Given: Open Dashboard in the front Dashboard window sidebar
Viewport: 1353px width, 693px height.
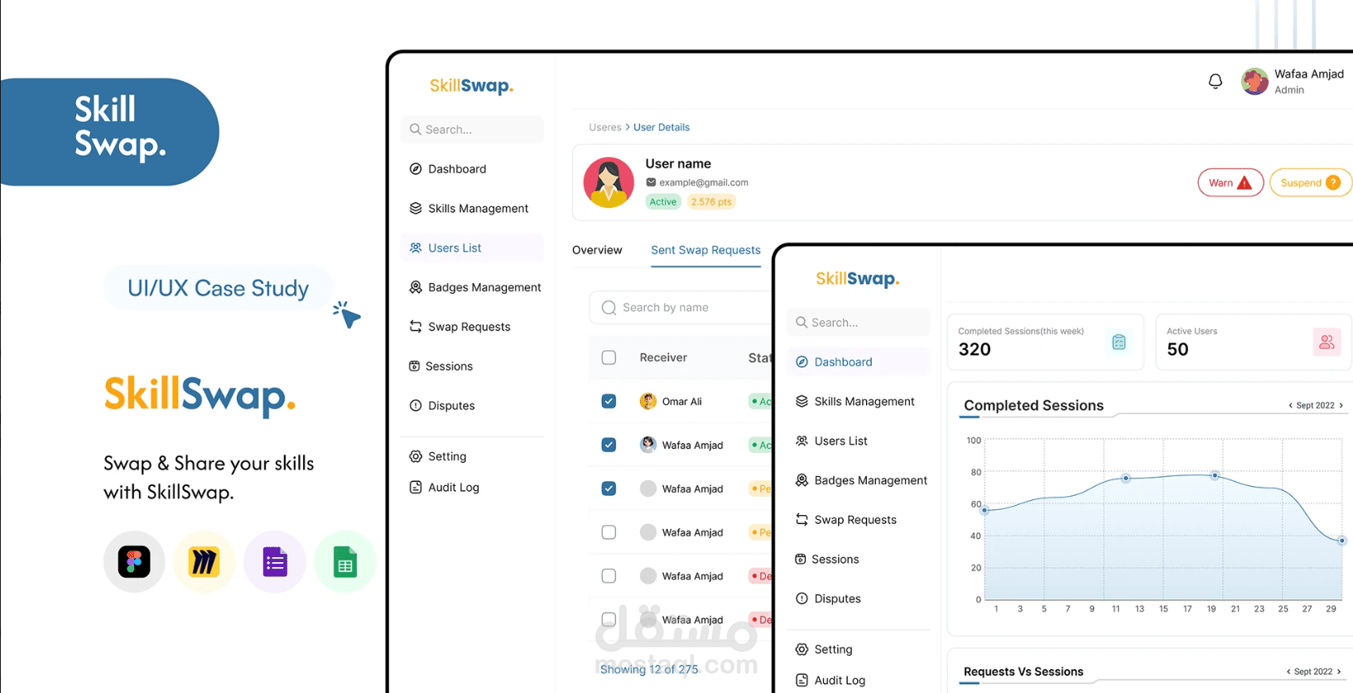Looking at the screenshot, I should (859, 362).
